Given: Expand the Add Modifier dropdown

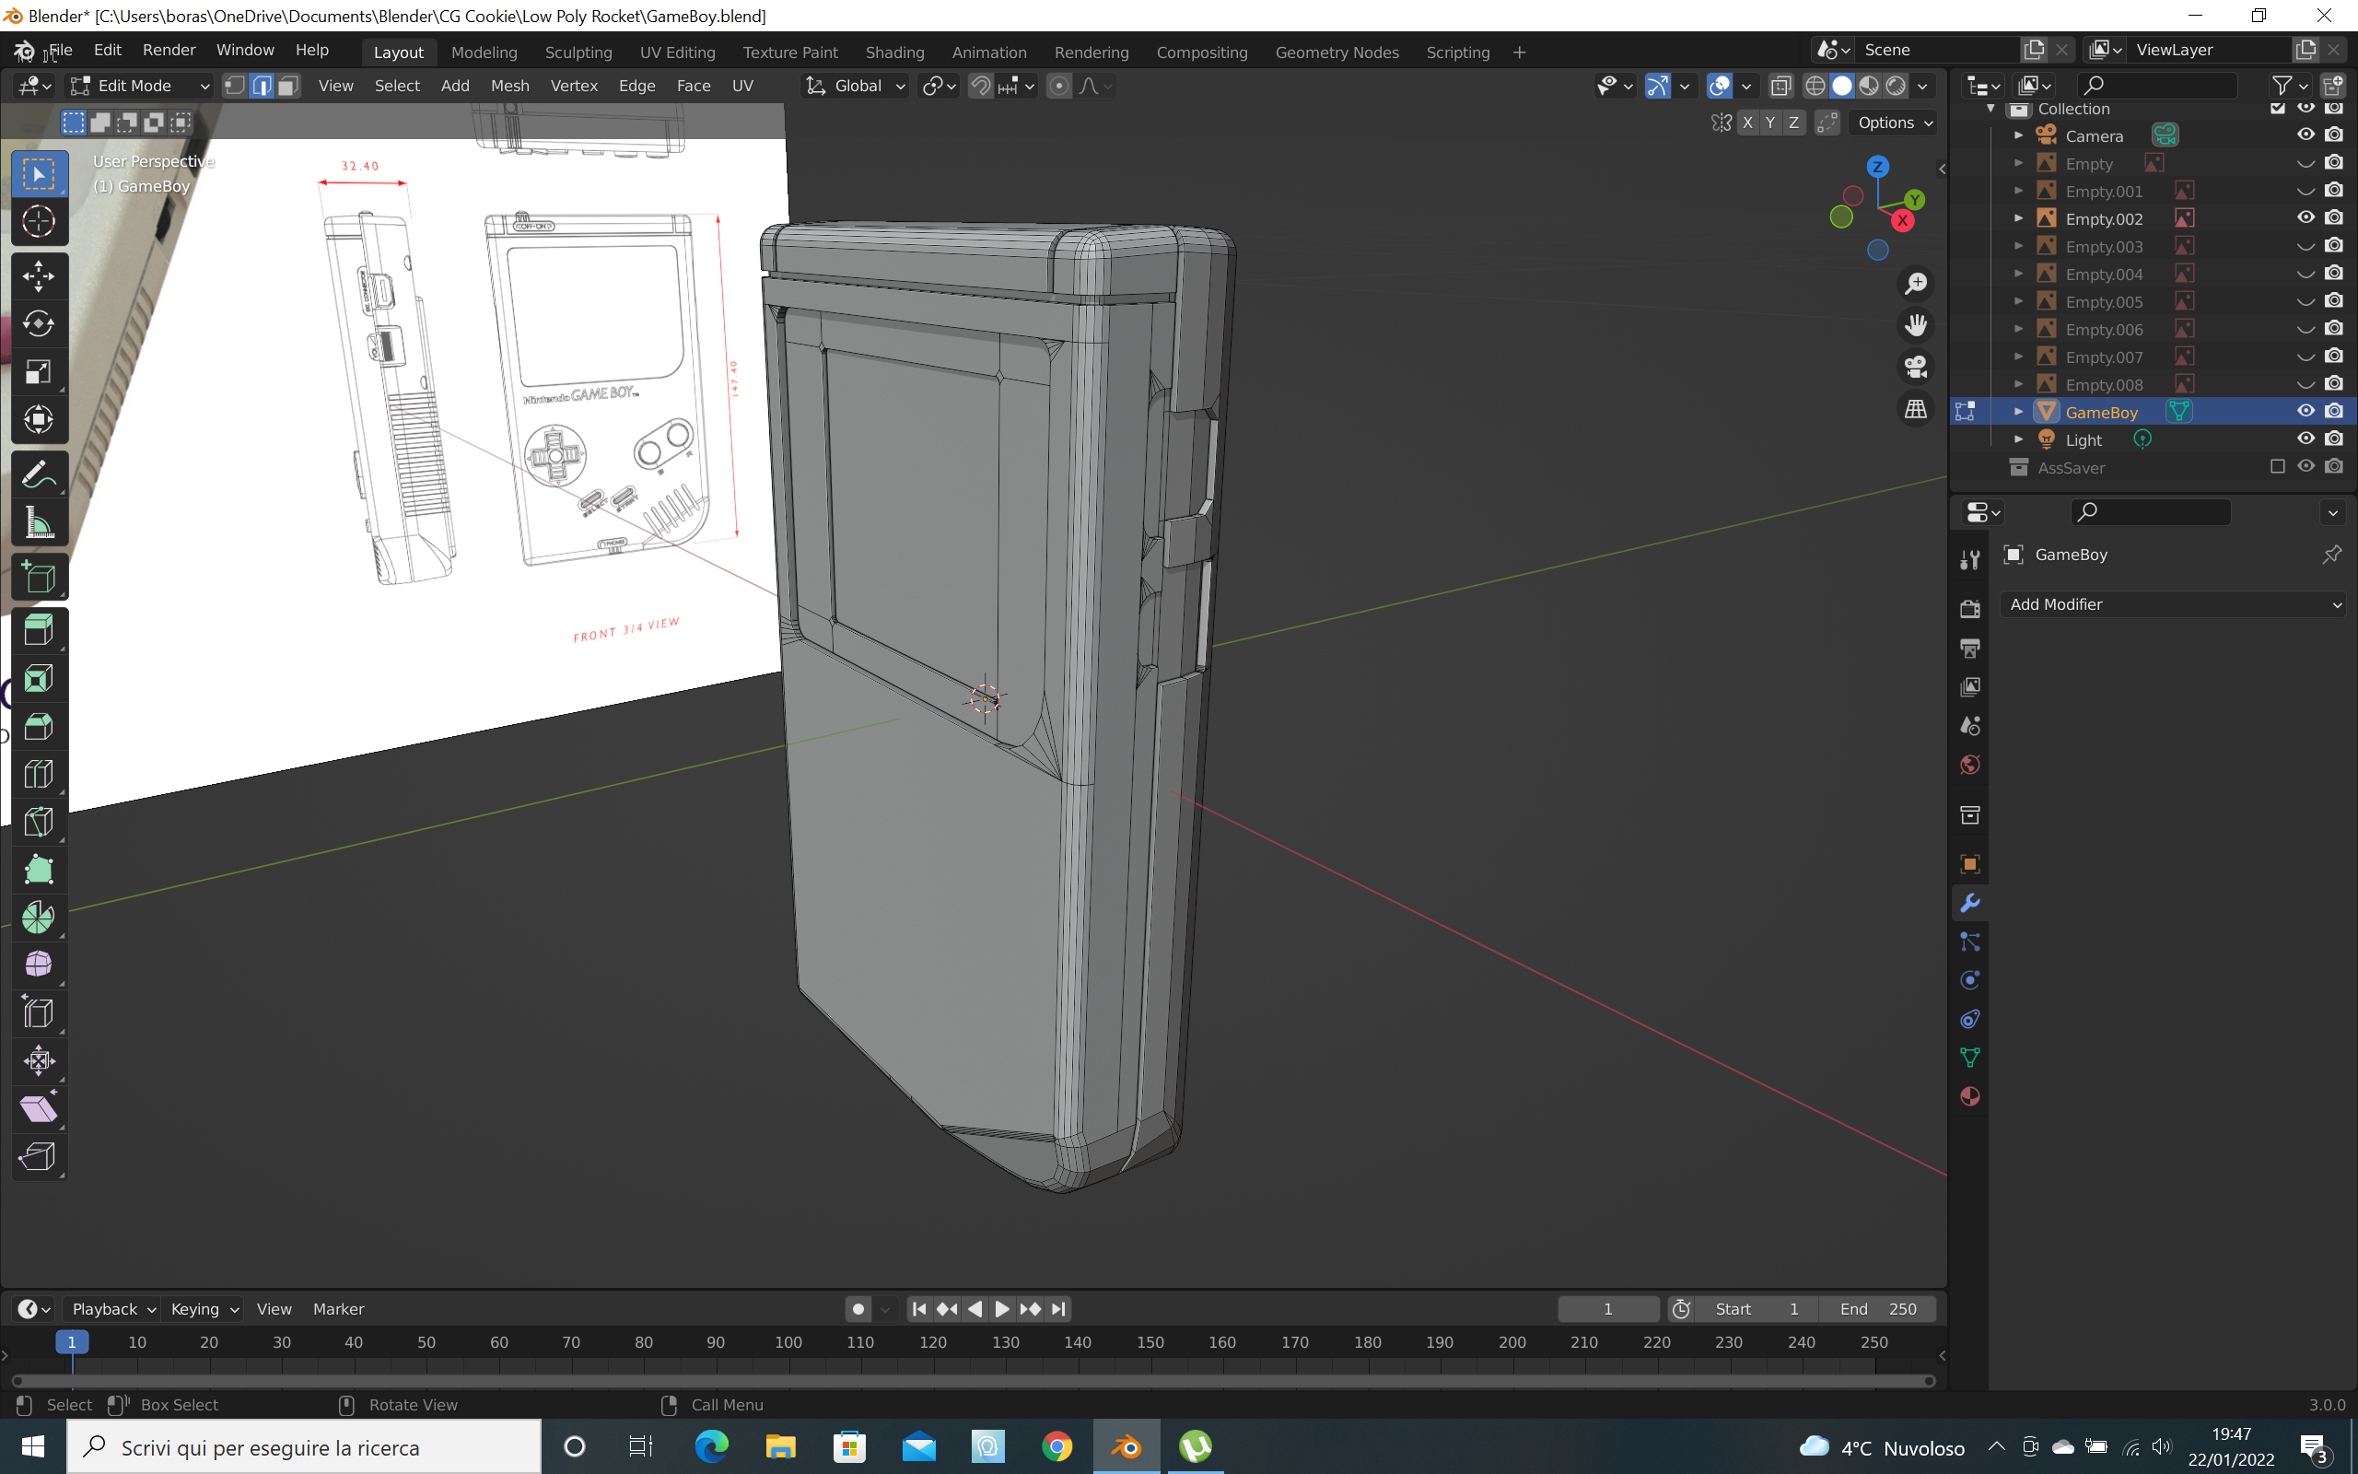Looking at the screenshot, I should [2173, 604].
